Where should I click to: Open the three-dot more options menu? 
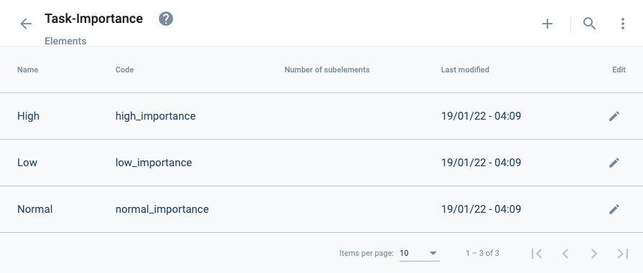point(622,24)
